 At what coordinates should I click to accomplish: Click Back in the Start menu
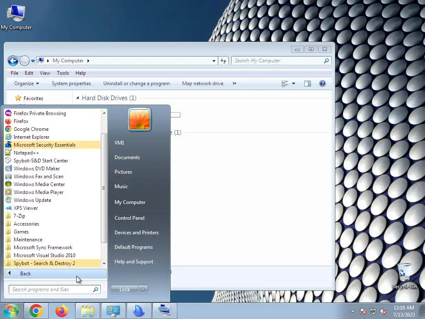click(56, 273)
